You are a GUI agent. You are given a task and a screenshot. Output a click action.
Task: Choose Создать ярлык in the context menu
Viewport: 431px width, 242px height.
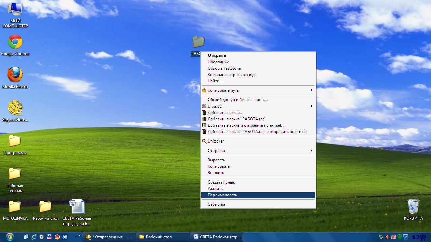(x=258, y=182)
